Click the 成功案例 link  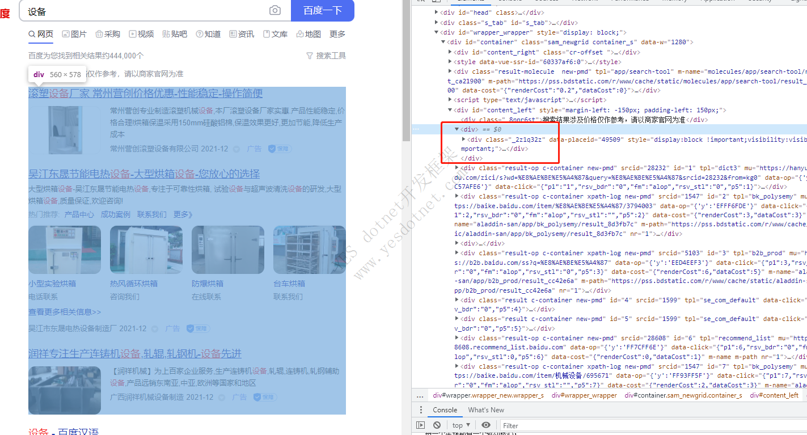click(x=116, y=214)
